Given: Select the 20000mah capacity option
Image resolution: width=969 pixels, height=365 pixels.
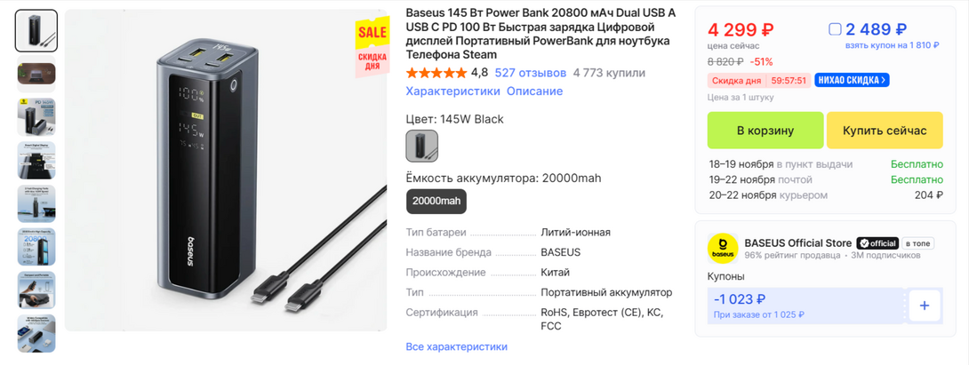Looking at the screenshot, I should point(436,202).
